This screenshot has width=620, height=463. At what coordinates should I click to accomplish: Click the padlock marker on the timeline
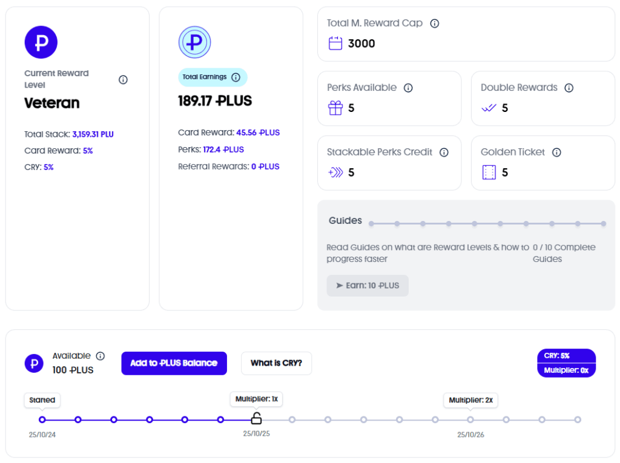point(256,418)
